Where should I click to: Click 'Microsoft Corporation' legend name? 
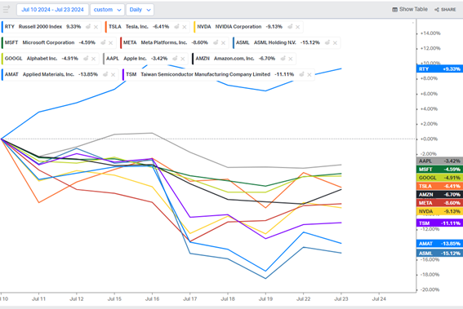[48, 42]
